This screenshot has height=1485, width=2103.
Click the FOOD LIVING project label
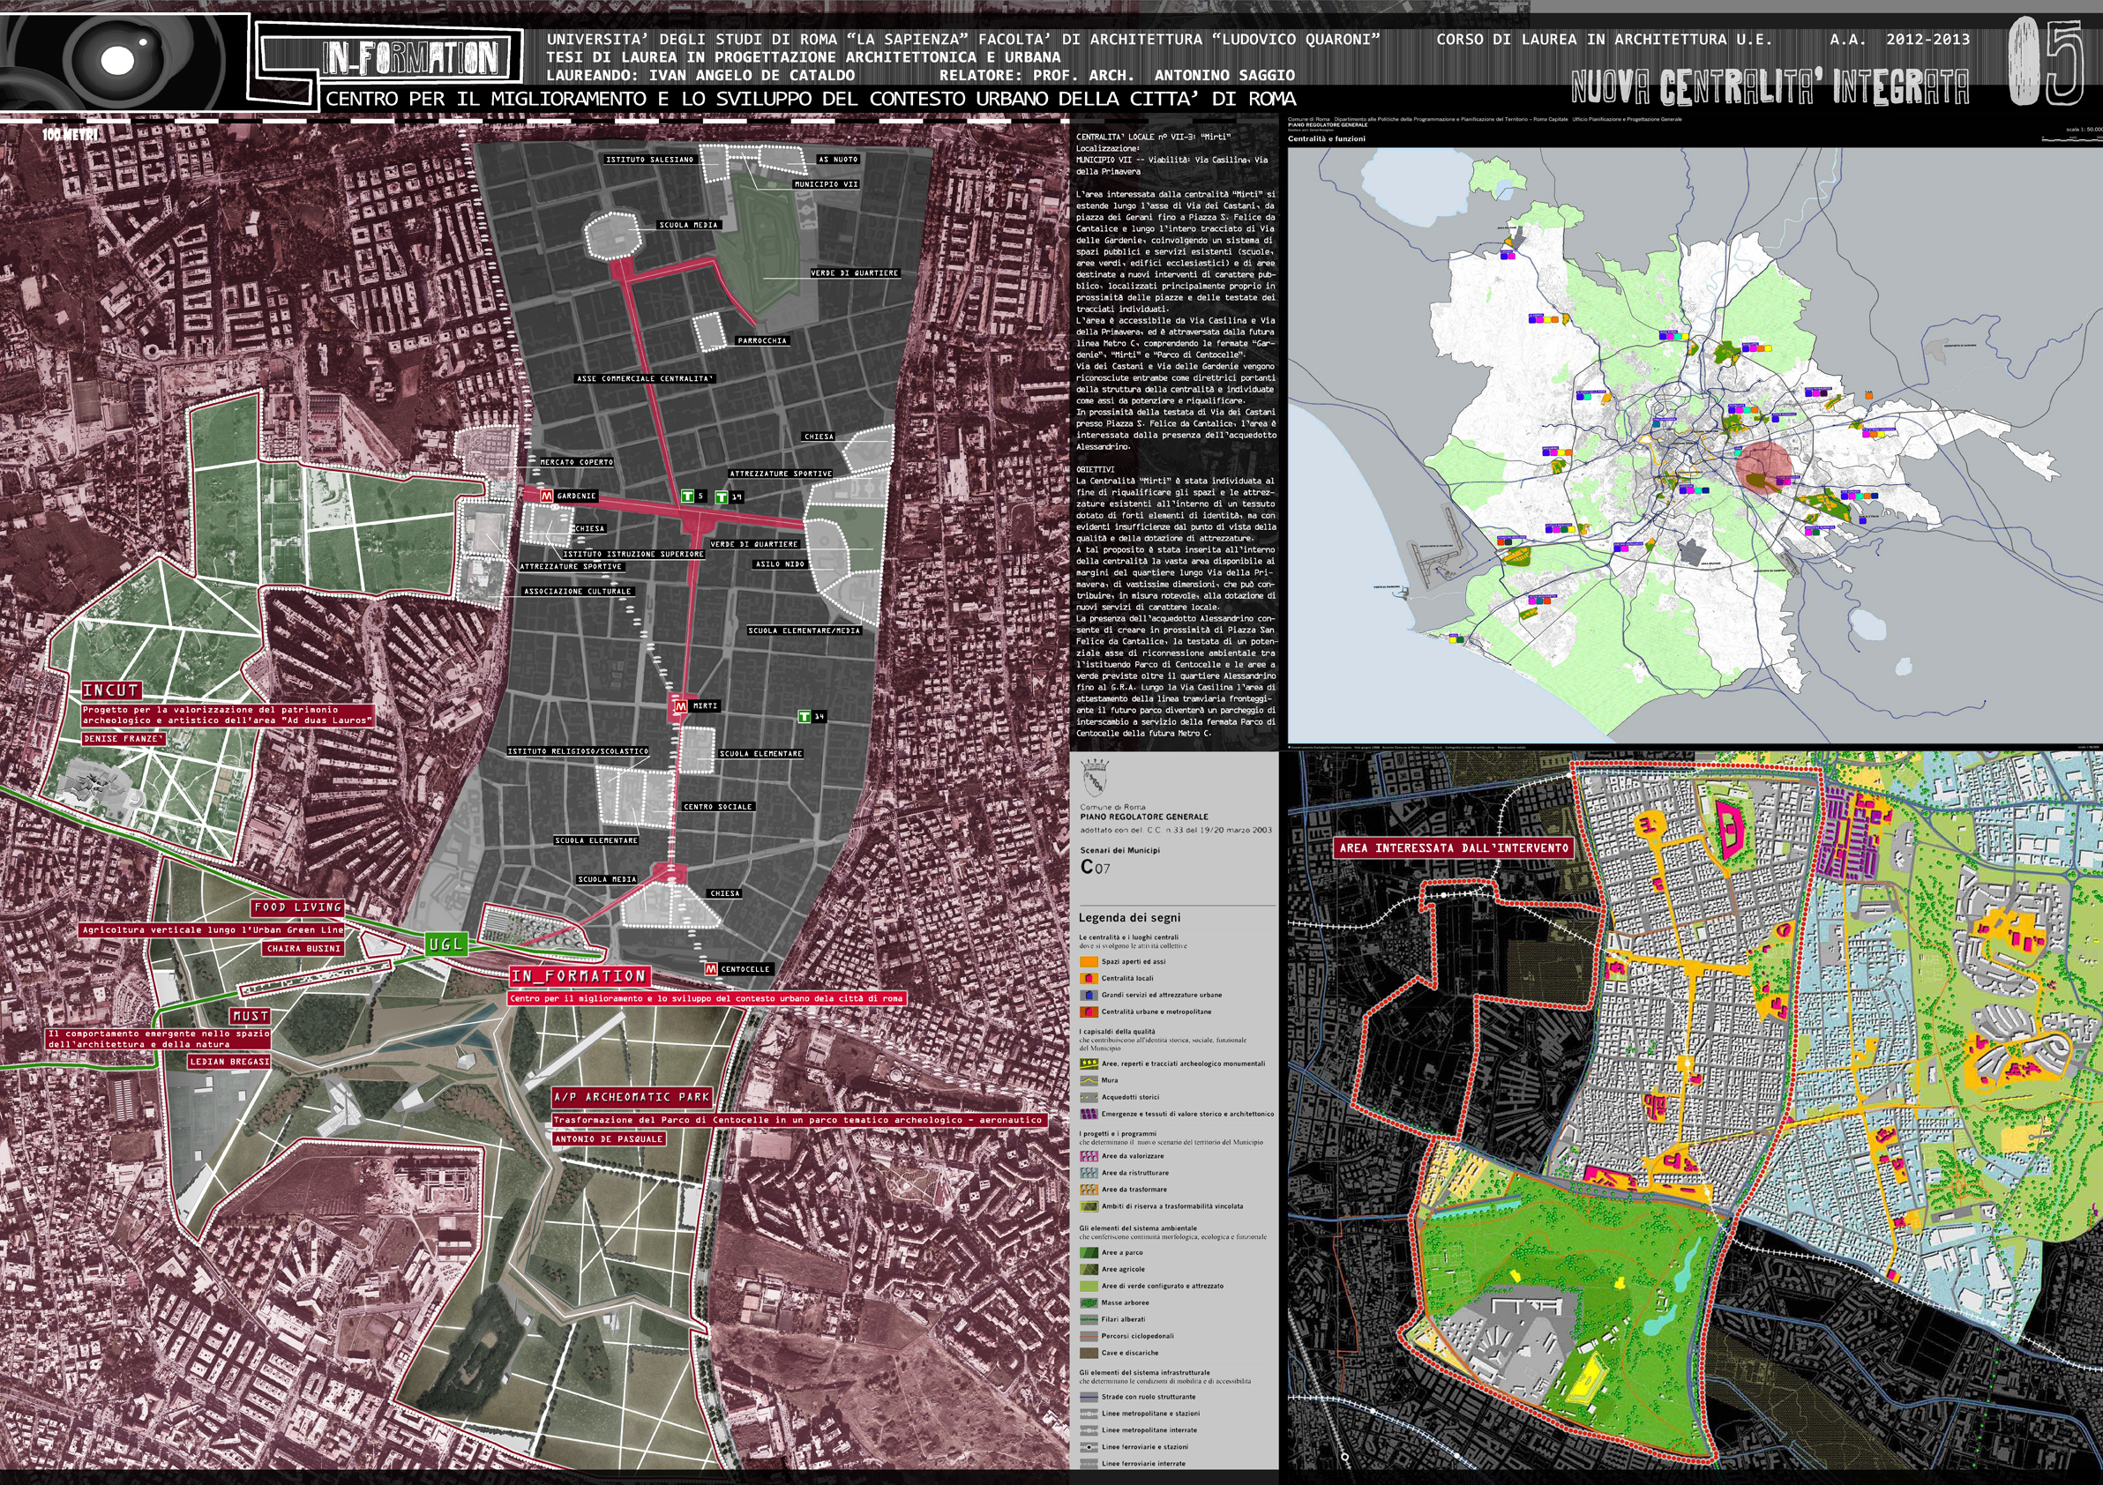point(297,907)
